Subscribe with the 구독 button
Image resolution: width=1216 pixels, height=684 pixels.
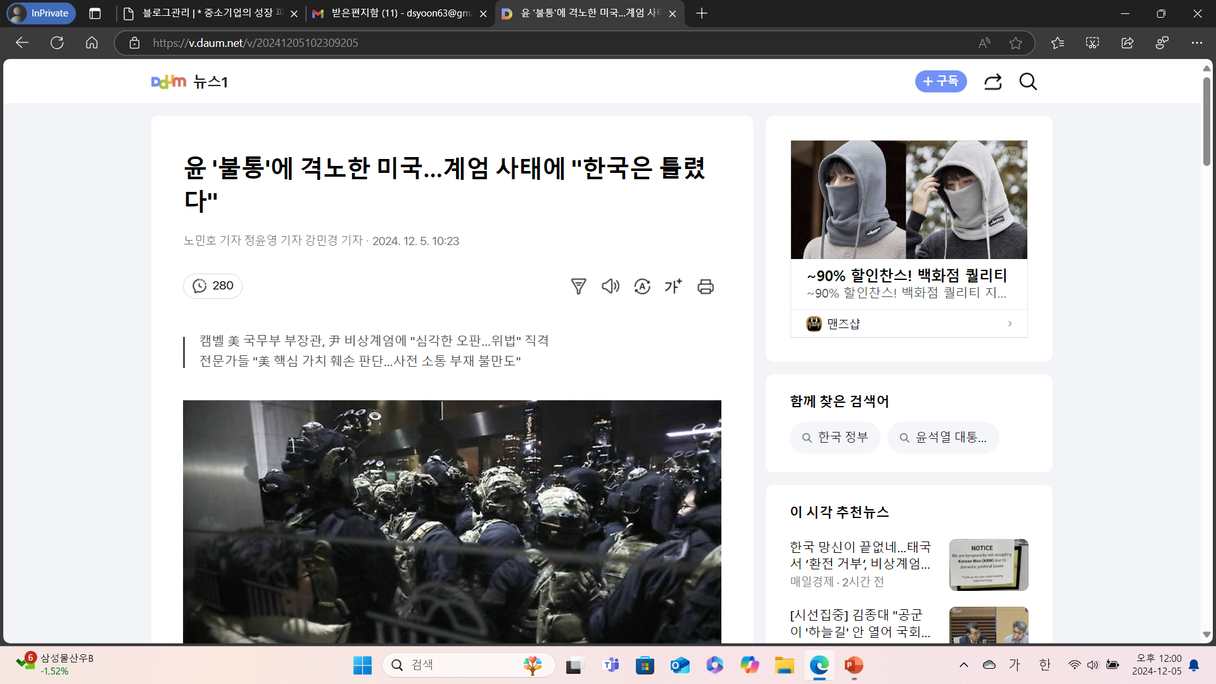pyautogui.click(x=940, y=81)
